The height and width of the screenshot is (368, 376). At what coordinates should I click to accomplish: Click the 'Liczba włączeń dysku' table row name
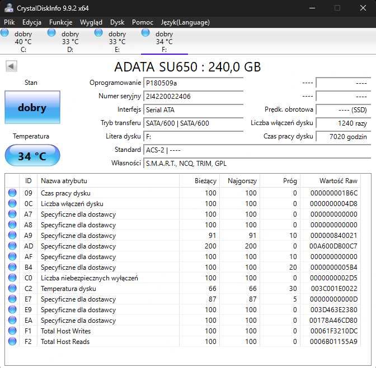tap(72, 204)
